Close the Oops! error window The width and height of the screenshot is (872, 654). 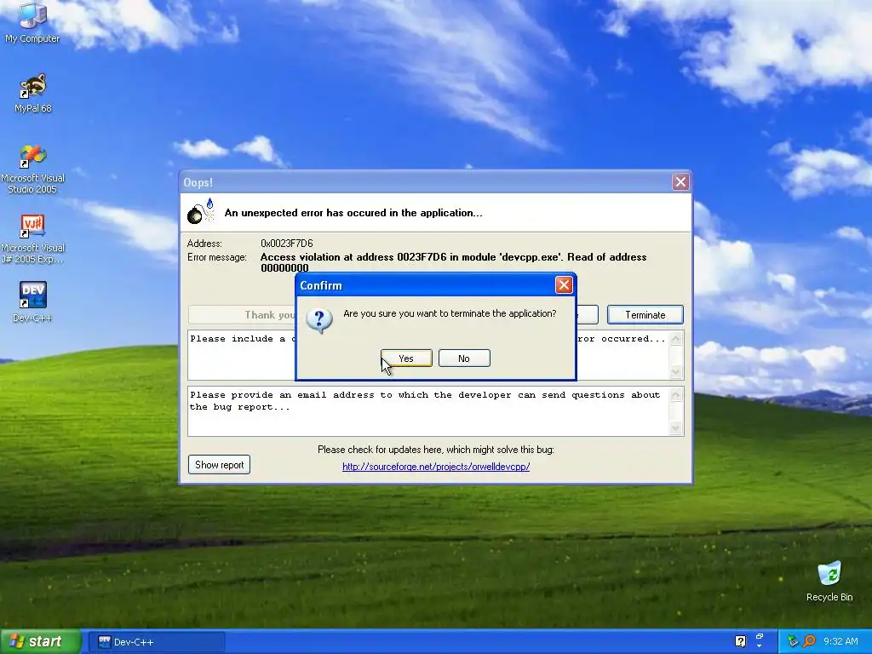(x=680, y=182)
